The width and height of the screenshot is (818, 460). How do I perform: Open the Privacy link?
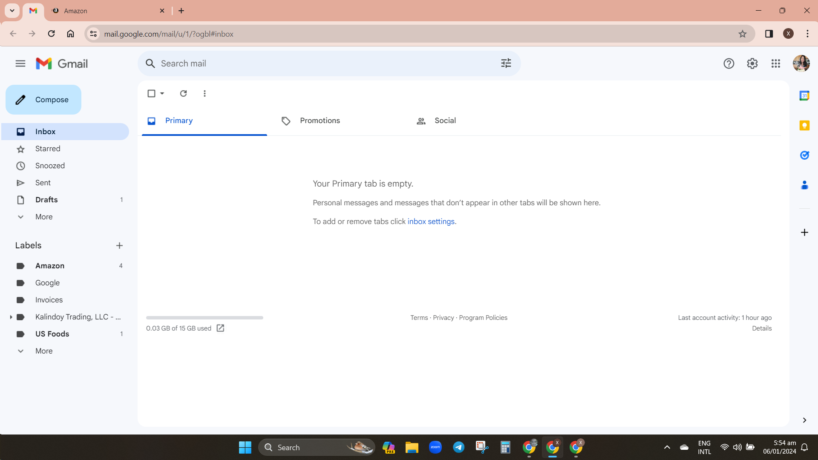pyautogui.click(x=444, y=318)
